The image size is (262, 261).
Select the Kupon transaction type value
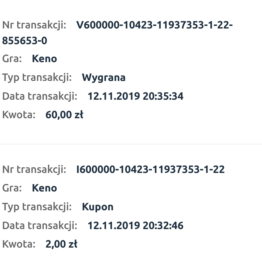click(x=98, y=207)
